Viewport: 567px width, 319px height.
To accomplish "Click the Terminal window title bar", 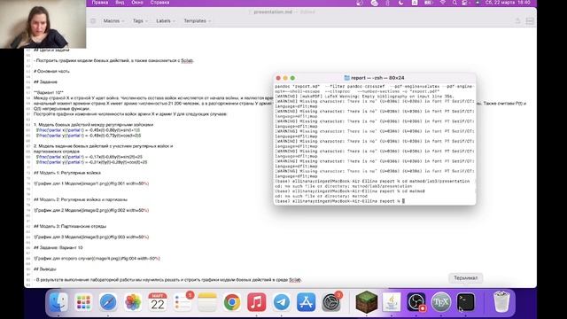I will [375, 78].
